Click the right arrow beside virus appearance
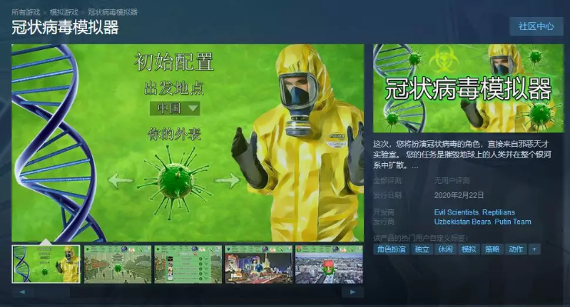Image resolution: width=570 pixels, height=307 pixels. (227, 180)
